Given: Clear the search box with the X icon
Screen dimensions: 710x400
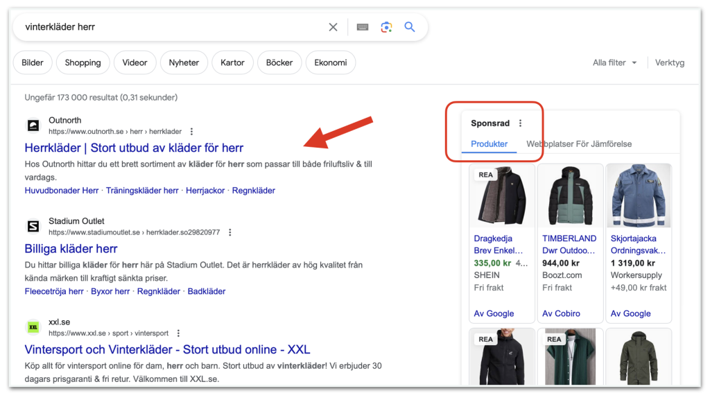Looking at the screenshot, I should [x=333, y=27].
